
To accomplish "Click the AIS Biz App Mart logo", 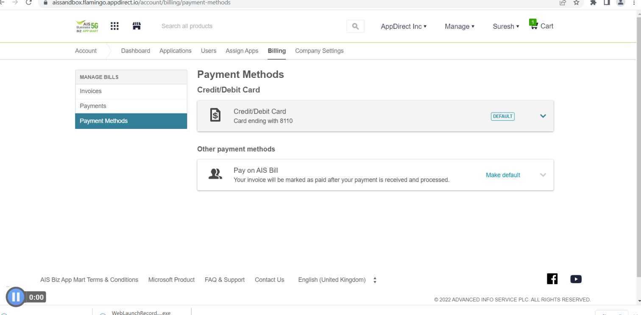I will point(87,26).
